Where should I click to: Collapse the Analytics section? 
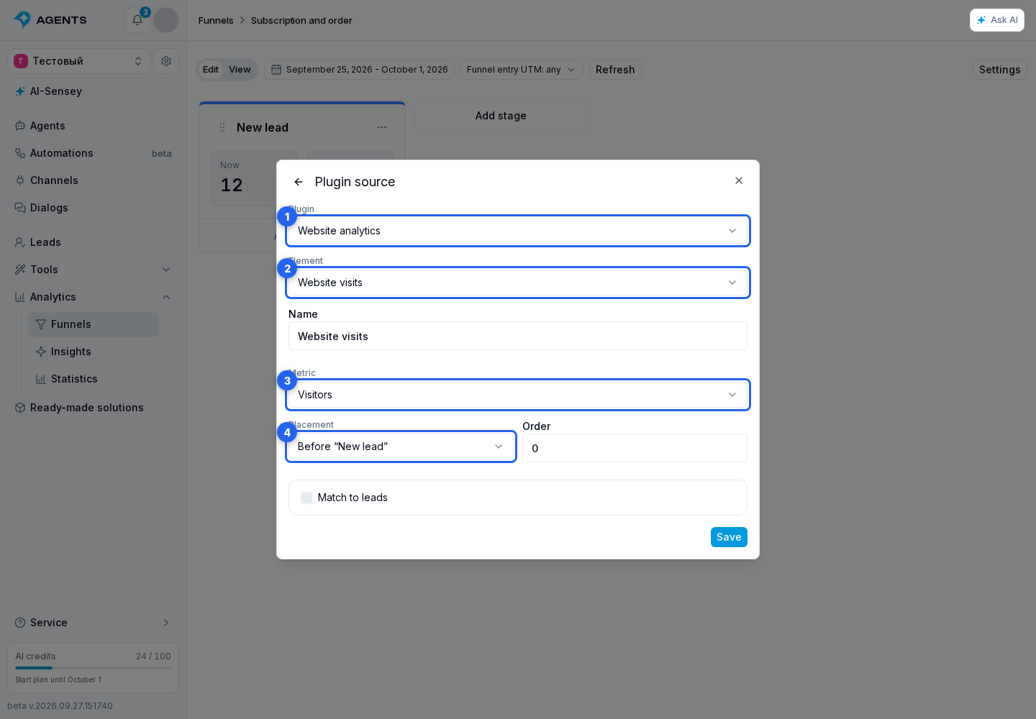94,297
